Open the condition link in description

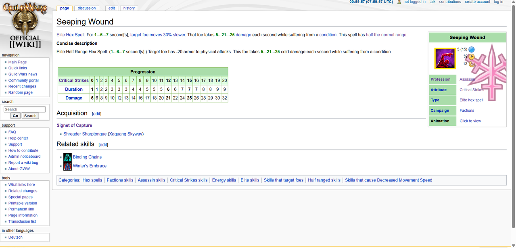[328, 35]
